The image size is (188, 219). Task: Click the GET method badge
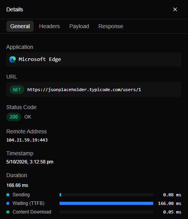click(17, 90)
